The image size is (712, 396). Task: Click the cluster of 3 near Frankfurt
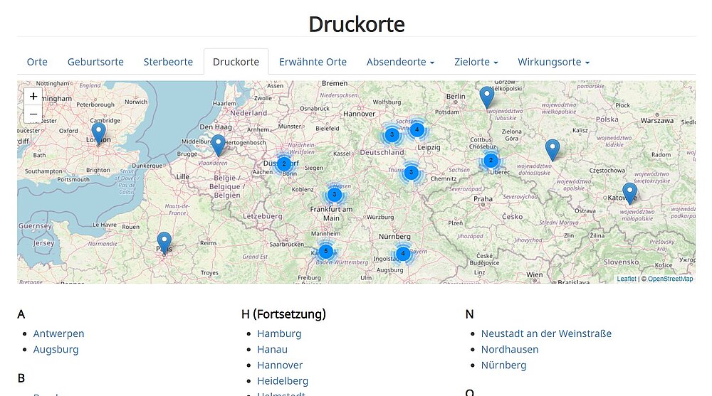[334, 194]
